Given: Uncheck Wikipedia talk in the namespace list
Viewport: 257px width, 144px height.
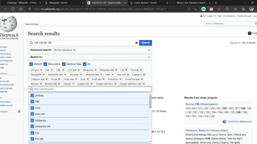Looking at the screenshot, I should click(x=32, y=126).
